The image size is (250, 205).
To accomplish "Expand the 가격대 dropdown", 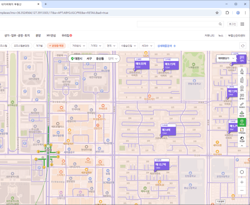I will pos(96,46).
